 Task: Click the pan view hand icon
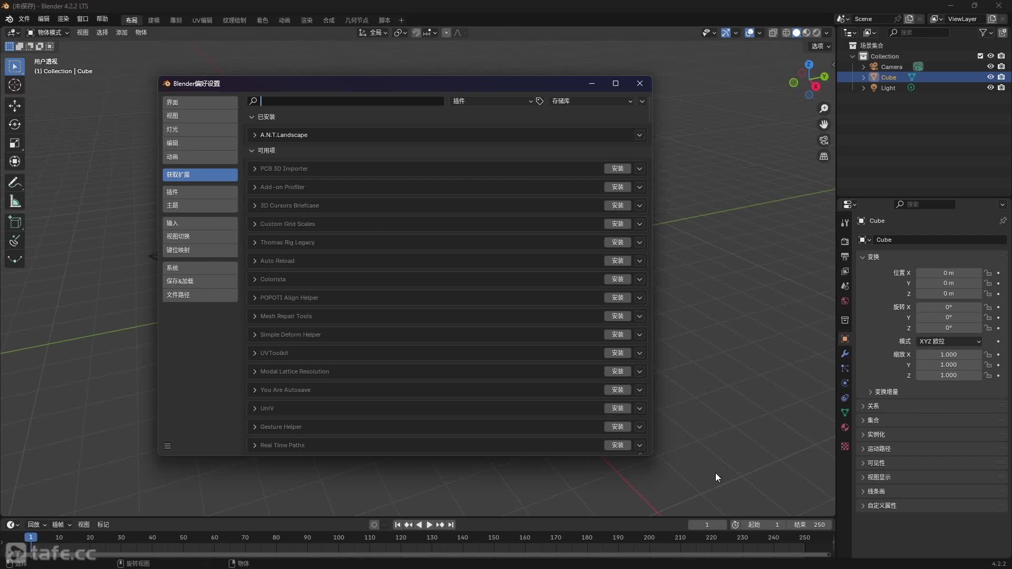point(824,124)
